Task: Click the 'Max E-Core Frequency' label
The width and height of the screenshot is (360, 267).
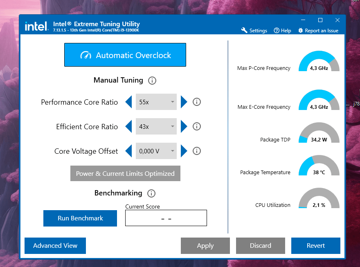Action: coord(264,107)
